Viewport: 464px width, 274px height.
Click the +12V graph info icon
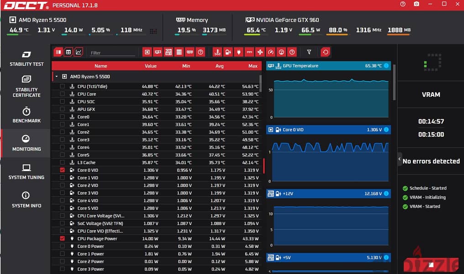386,194
